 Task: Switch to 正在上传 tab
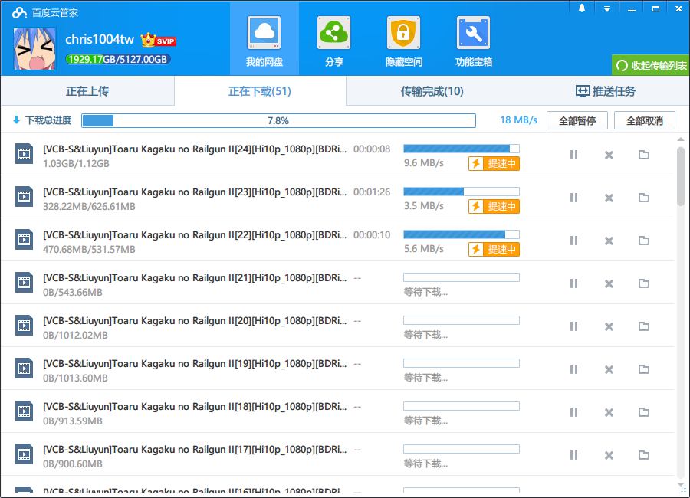point(87,91)
